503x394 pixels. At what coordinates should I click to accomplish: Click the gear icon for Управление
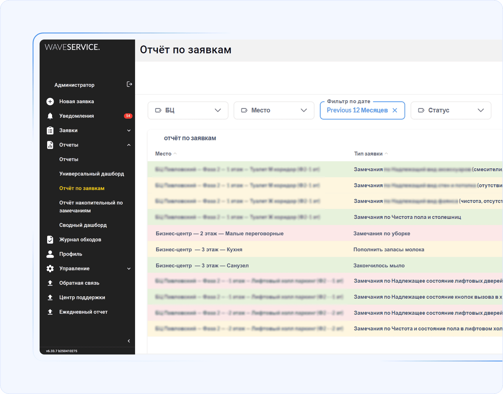click(50, 268)
